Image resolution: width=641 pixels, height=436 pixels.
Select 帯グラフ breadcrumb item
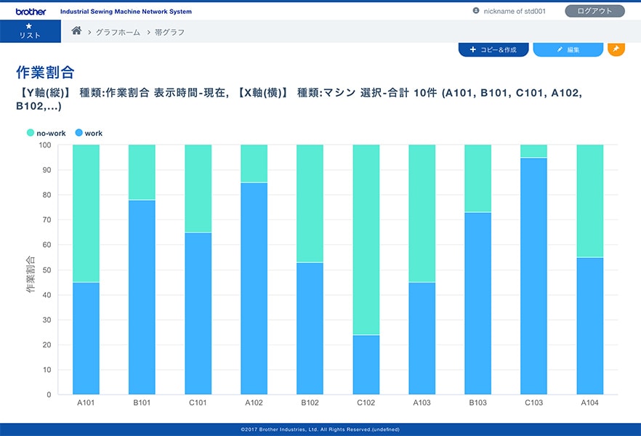pos(169,32)
